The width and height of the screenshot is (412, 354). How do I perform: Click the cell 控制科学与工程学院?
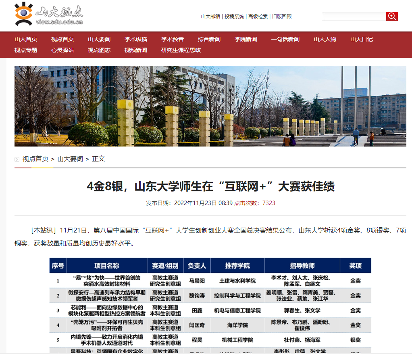point(237,295)
